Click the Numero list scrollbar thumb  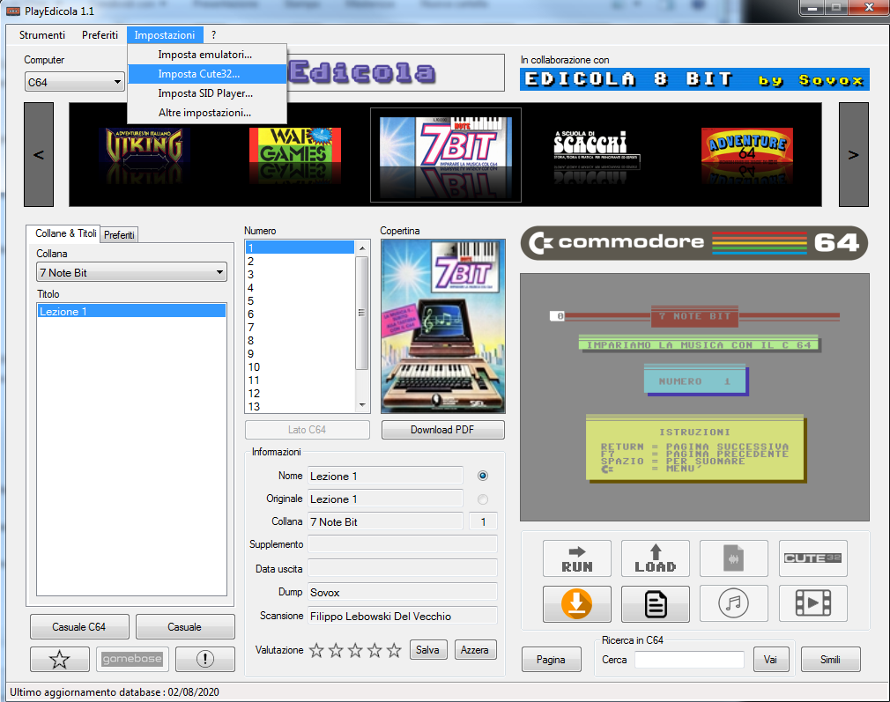pos(362,313)
